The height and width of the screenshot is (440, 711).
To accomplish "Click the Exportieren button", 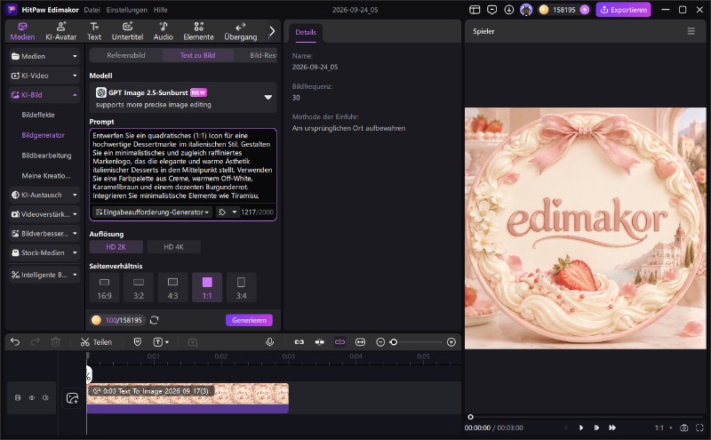I will click(624, 10).
